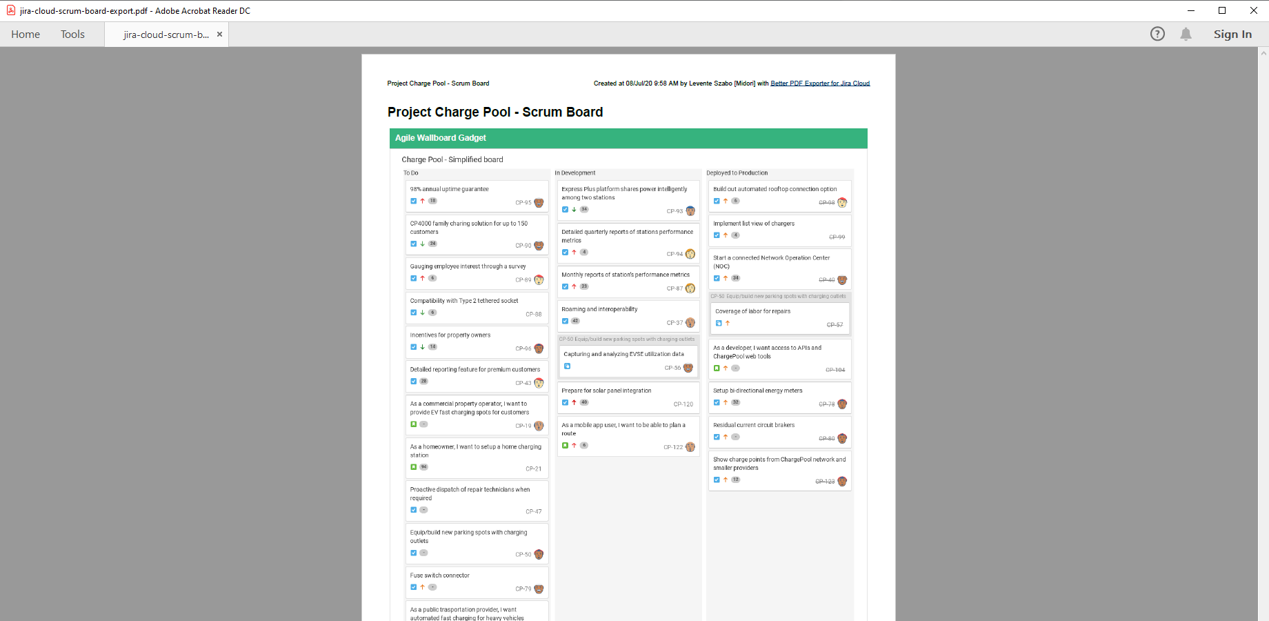Click the subtask icon on the Capturing EVSE data card
This screenshot has height=621, width=1269.
(567, 366)
